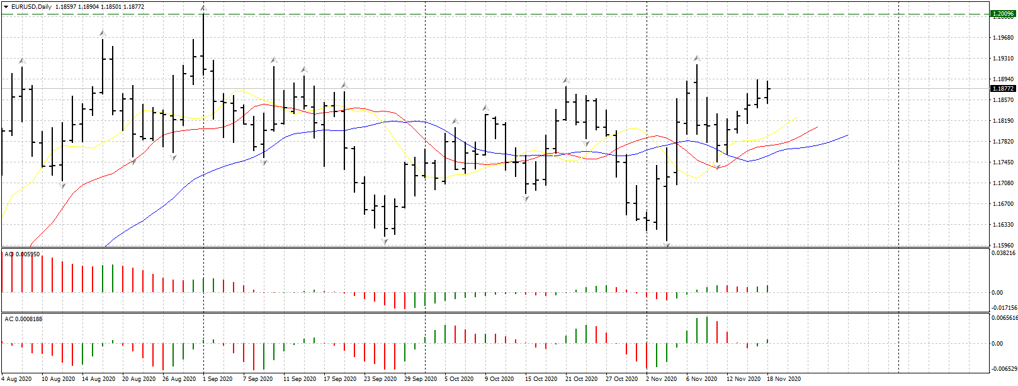Select the down fractal arrow under the early November low
The height and width of the screenshot is (386, 1018).
tap(667, 245)
